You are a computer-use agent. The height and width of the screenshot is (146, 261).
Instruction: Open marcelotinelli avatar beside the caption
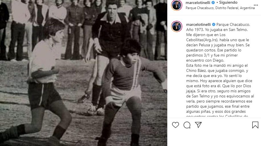coord(177,26)
